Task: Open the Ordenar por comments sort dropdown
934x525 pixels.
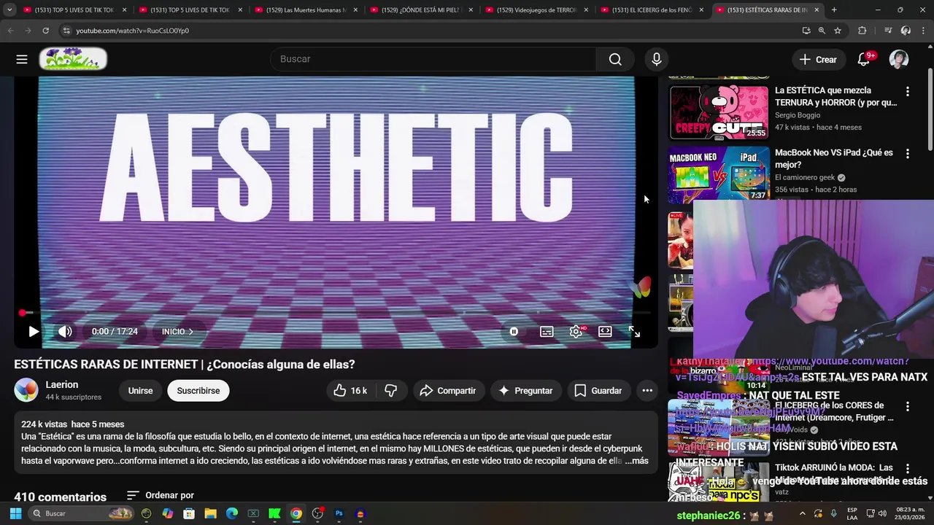Action: [160, 495]
